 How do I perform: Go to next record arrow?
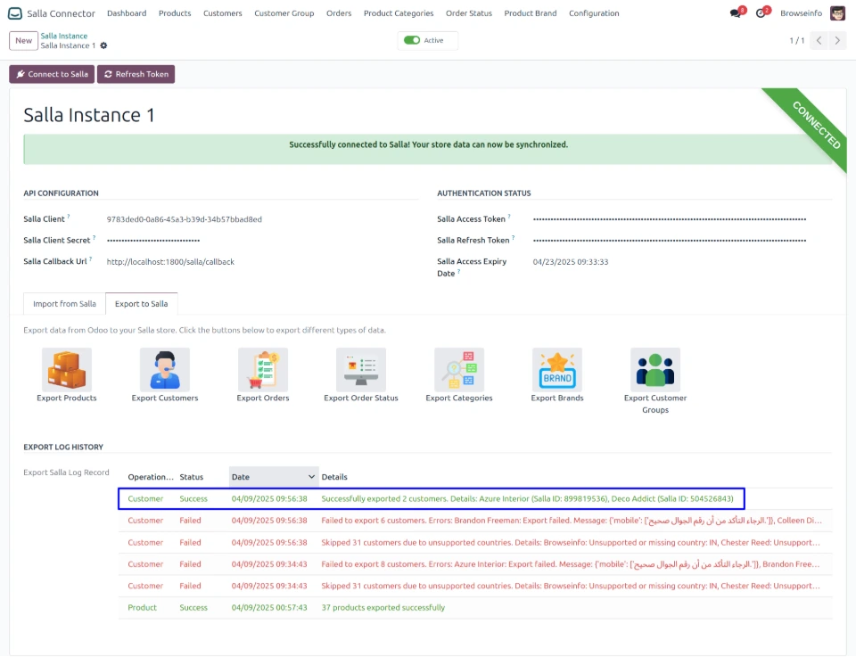coord(838,41)
